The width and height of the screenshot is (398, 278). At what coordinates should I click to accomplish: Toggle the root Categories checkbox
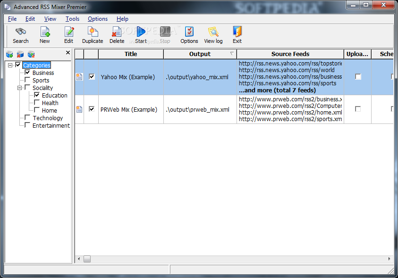pyautogui.click(x=18, y=65)
